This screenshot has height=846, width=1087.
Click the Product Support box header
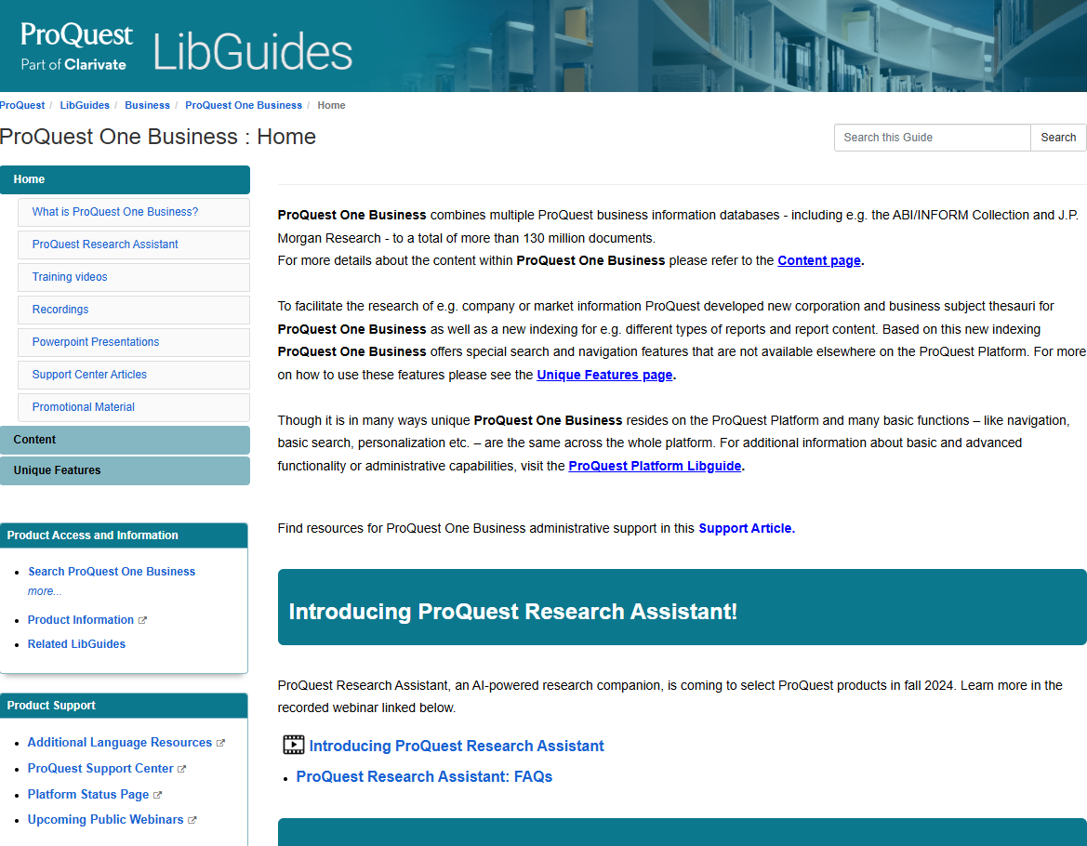tap(124, 706)
